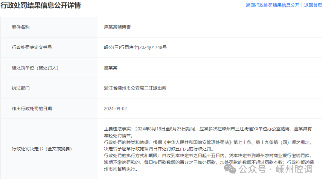The height and width of the screenshot is (182, 323).
Task: Click the line starting with 行政处罚的执行方式和期限
Action: point(208,155)
